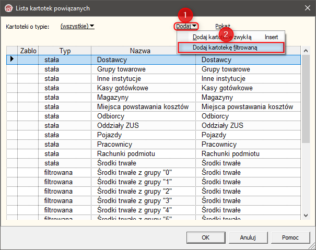Viewport: 316px width, 250px height.
Task: Click the vertical scrollbar thumb
Action: (306, 99)
